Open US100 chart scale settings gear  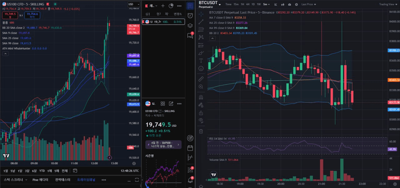(x=134, y=163)
